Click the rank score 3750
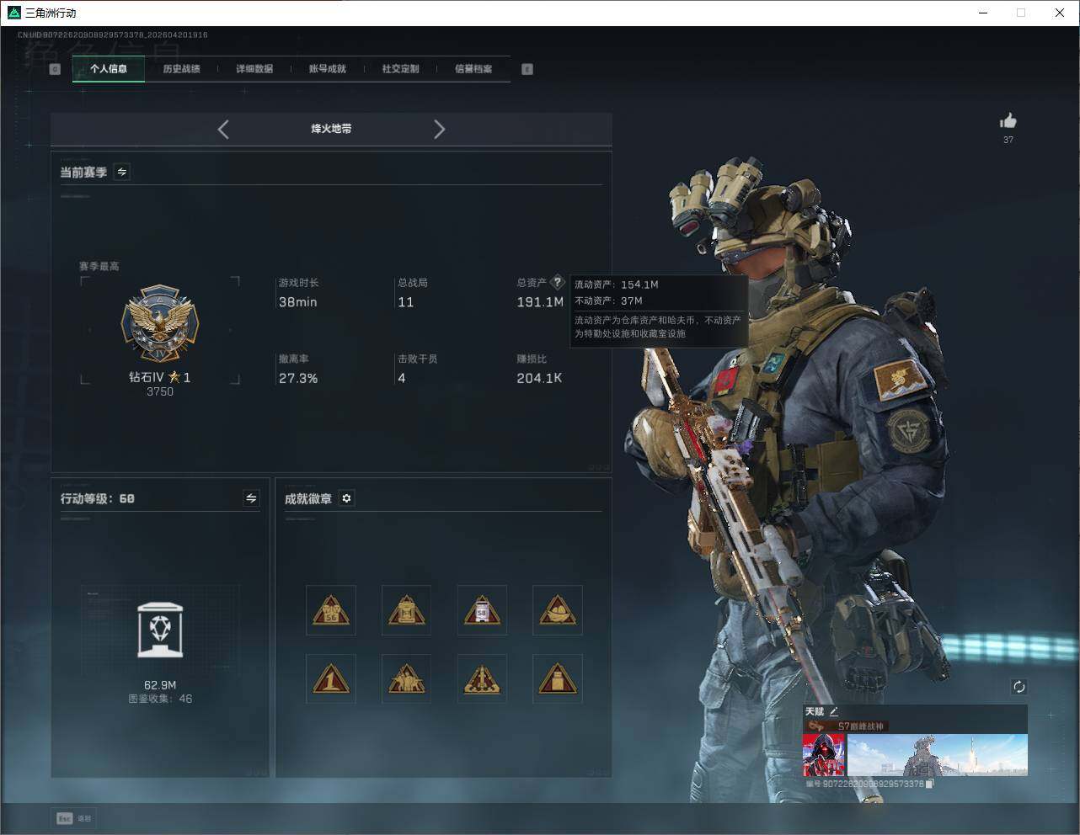The image size is (1080, 835). point(160,391)
